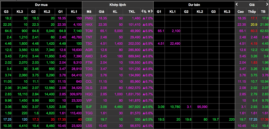This screenshot has width=269, height=129.
Task: Select stock code VOS
Action: [89, 75]
